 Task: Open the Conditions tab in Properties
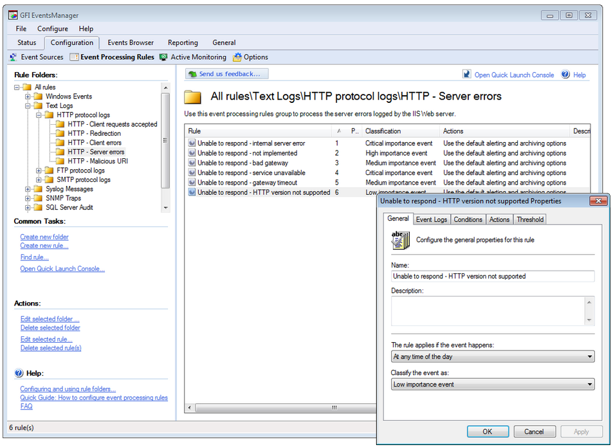(468, 219)
